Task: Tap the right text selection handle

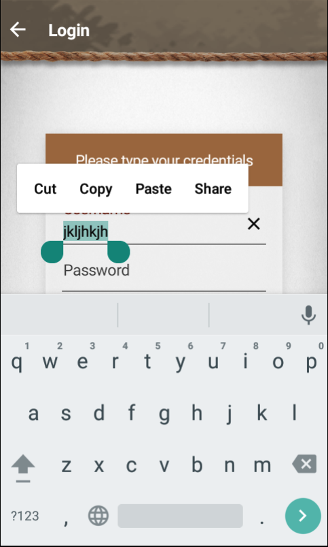Action: (119, 252)
